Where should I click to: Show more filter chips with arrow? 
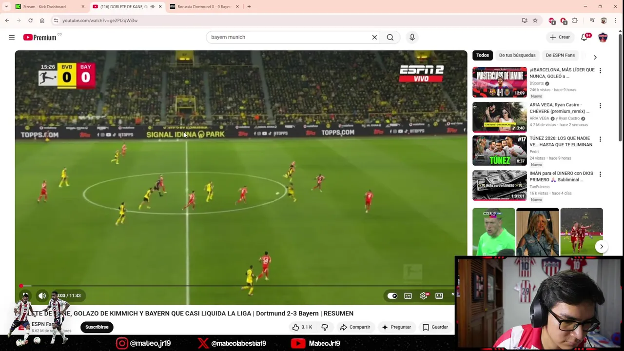point(595,57)
